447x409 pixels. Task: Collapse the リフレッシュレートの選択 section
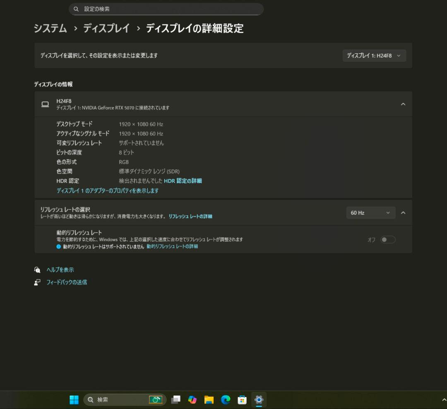(x=403, y=212)
